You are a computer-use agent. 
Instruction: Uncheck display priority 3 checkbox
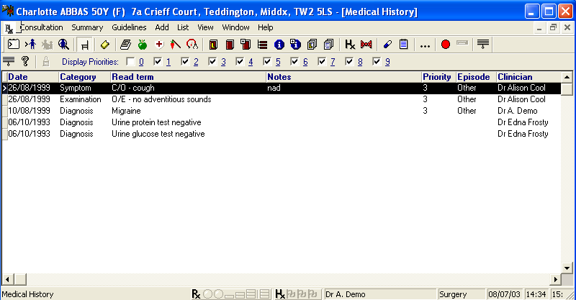pyautogui.click(x=212, y=62)
